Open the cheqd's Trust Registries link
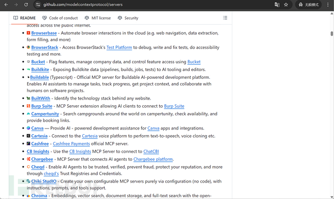334x199 pixels. (51, 173)
